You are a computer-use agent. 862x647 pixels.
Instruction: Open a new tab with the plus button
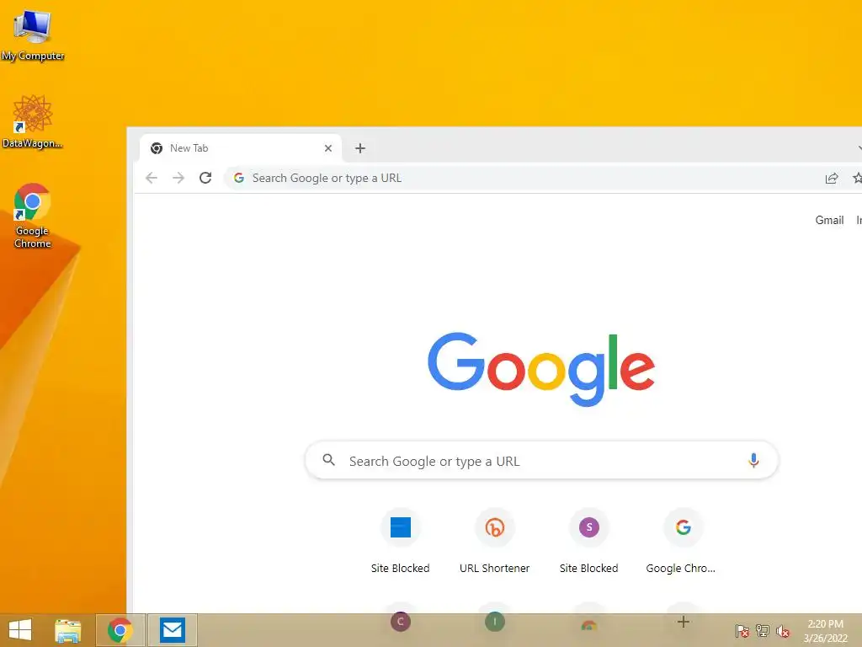360,148
